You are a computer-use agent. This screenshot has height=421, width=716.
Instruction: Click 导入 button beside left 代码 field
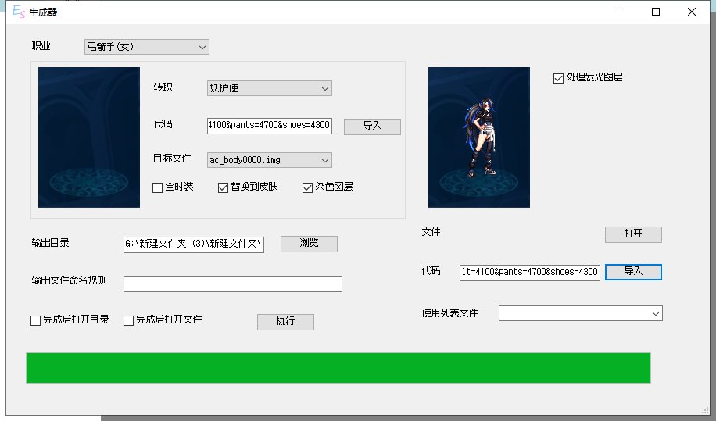(372, 127)
